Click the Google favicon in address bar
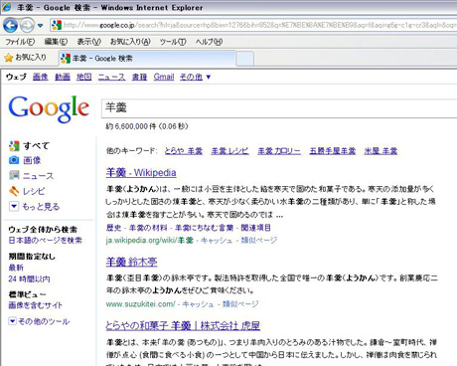This screenshot has height=366, width=457. [57, 25]
